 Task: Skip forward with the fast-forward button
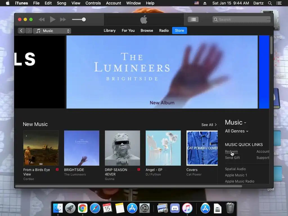coord(63,19)
